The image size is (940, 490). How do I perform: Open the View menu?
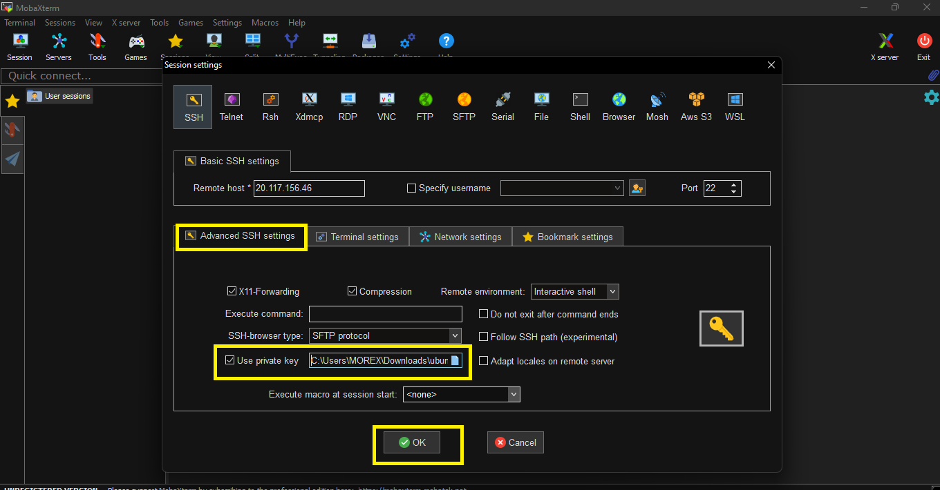pyautogui.click(x=93, y=23)
